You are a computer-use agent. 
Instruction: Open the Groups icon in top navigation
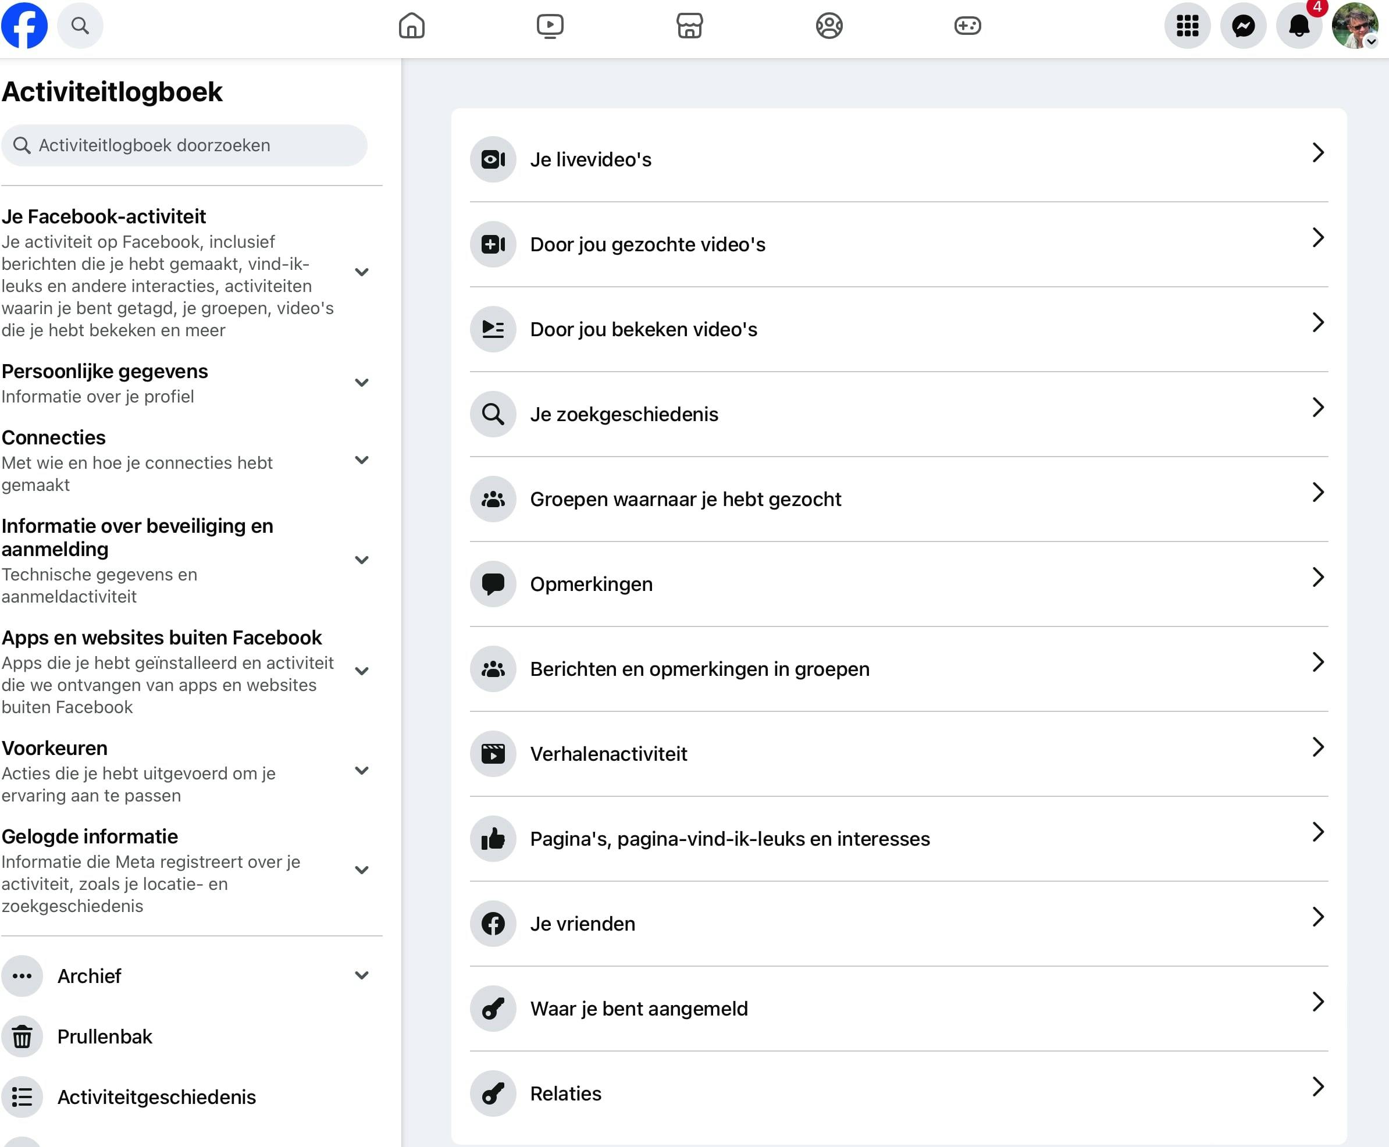pos(829,26)
